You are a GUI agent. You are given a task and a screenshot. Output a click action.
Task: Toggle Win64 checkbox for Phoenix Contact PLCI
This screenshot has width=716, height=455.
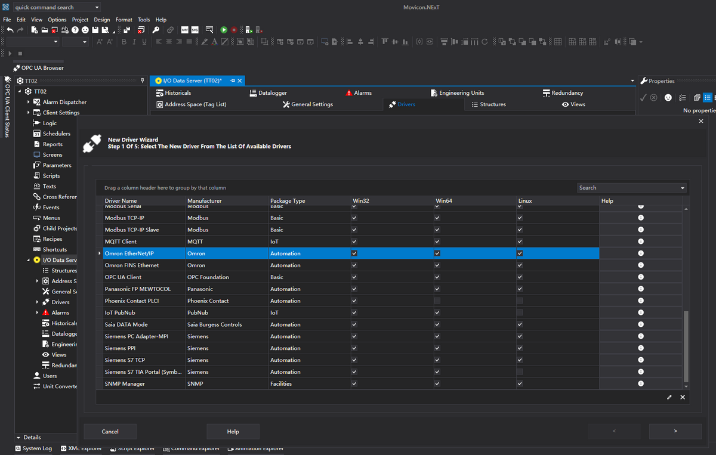437,301
